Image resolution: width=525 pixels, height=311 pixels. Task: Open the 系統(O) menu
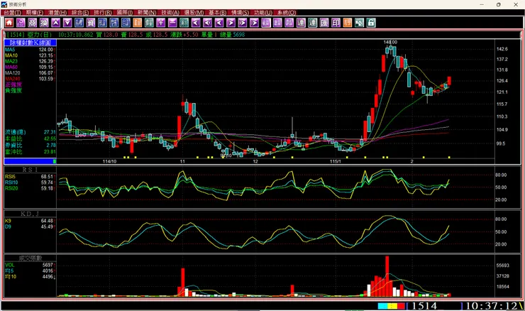[286, 13]
